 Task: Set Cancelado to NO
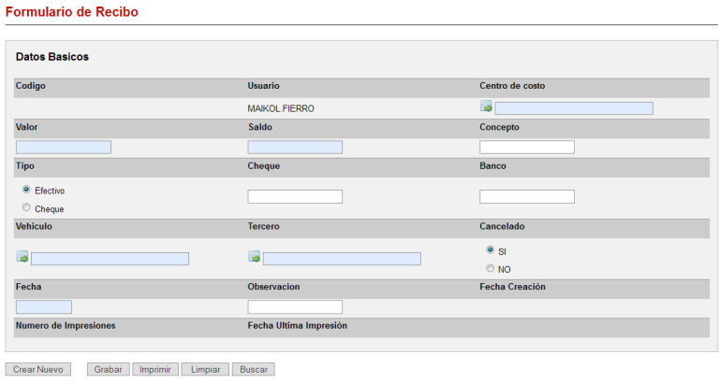[491, 269]
